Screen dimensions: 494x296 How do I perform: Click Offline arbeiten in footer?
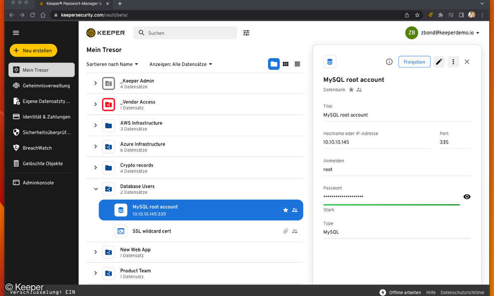point(405,292)
